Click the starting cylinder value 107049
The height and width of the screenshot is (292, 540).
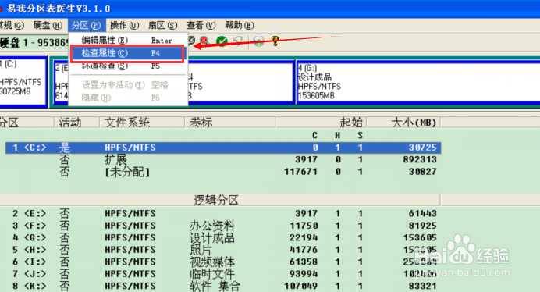click(x=300, y=286)
